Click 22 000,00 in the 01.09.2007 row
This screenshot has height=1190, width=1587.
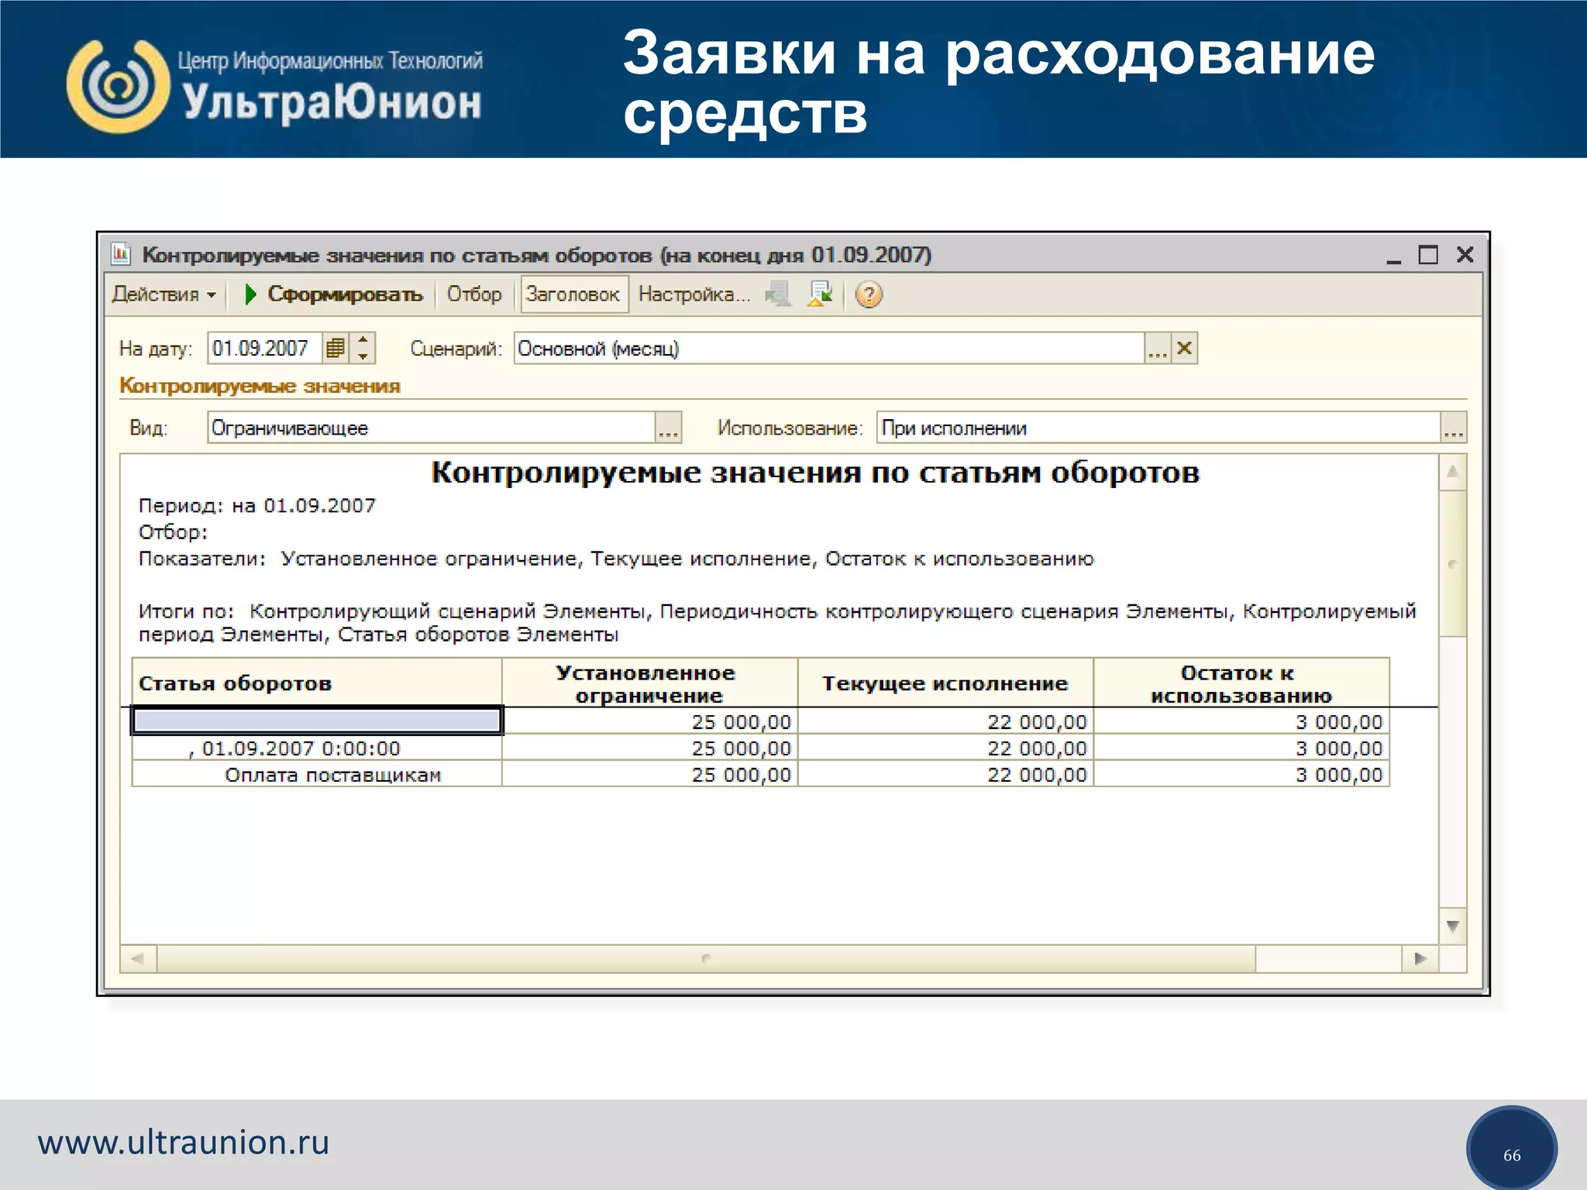pos(945,748)
